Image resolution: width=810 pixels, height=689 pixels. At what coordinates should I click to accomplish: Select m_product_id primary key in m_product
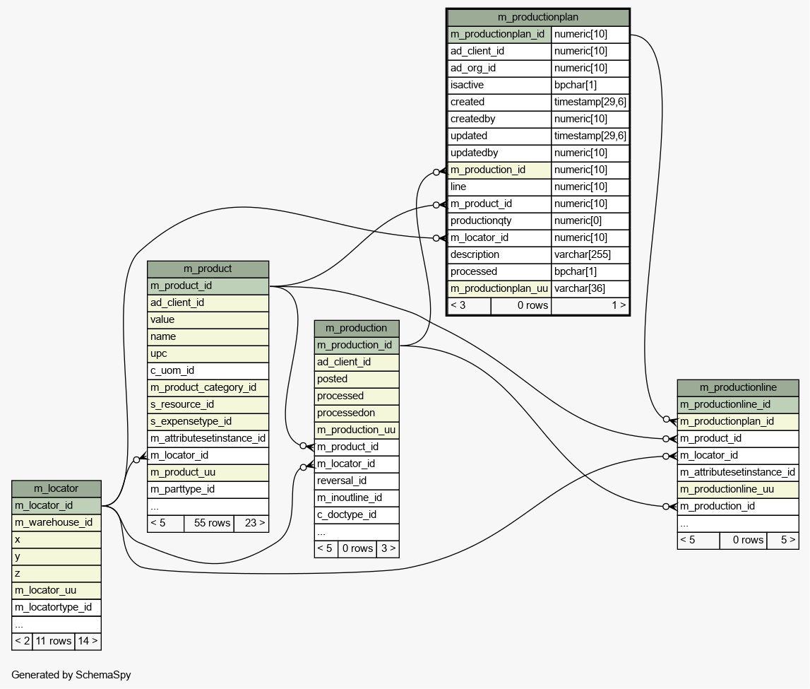pos(208,285)
